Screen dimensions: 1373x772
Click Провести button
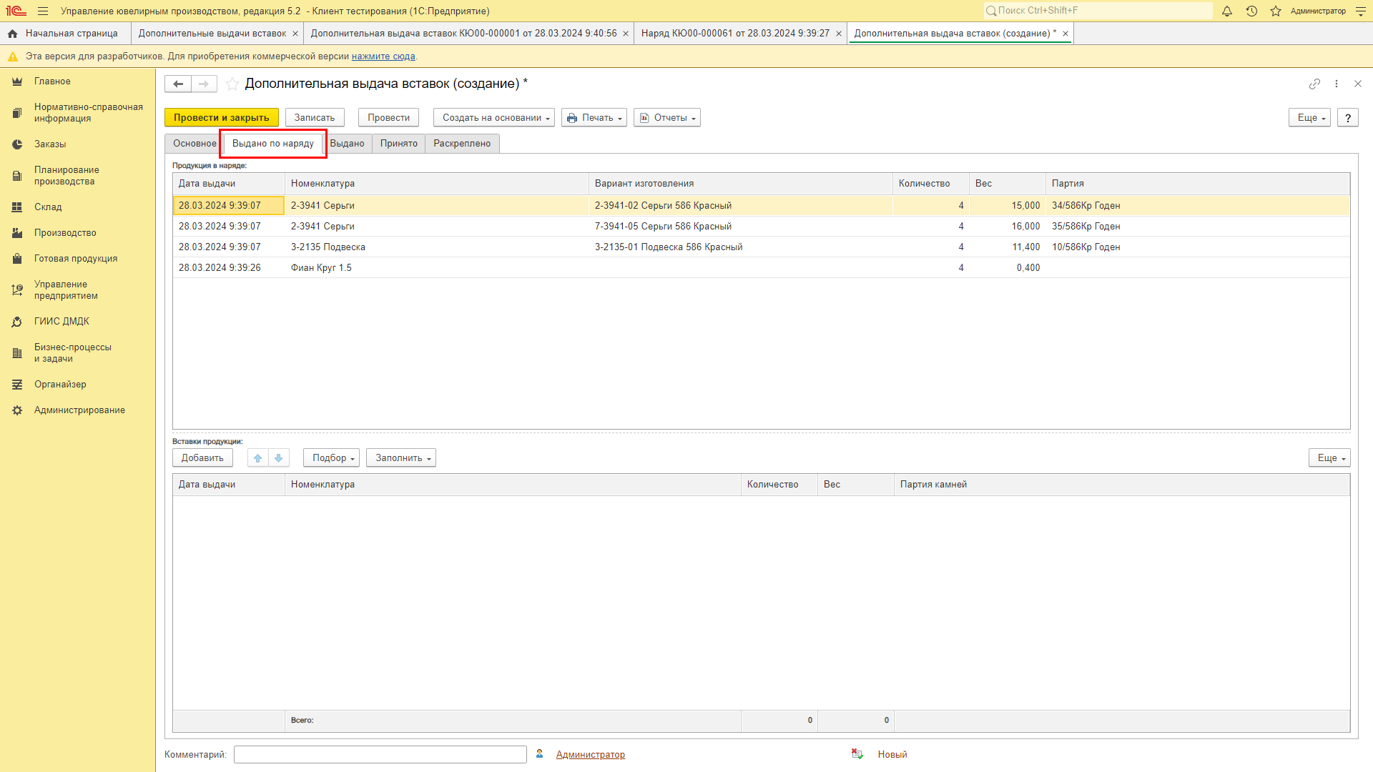[x=388, y=118]
